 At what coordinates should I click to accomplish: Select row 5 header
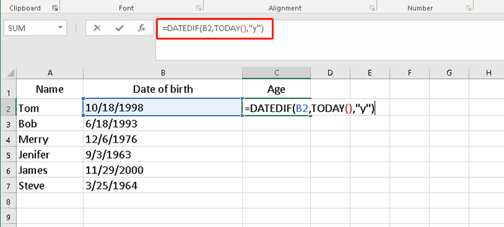pyautogui.click(x=8, y=155)
